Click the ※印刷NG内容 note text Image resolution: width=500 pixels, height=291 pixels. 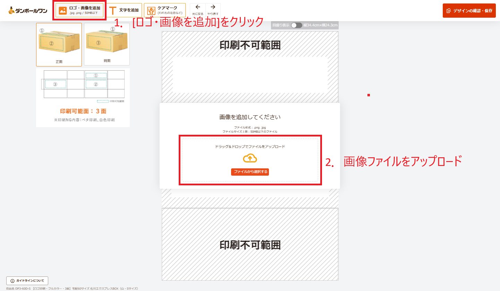coord(84,120)
